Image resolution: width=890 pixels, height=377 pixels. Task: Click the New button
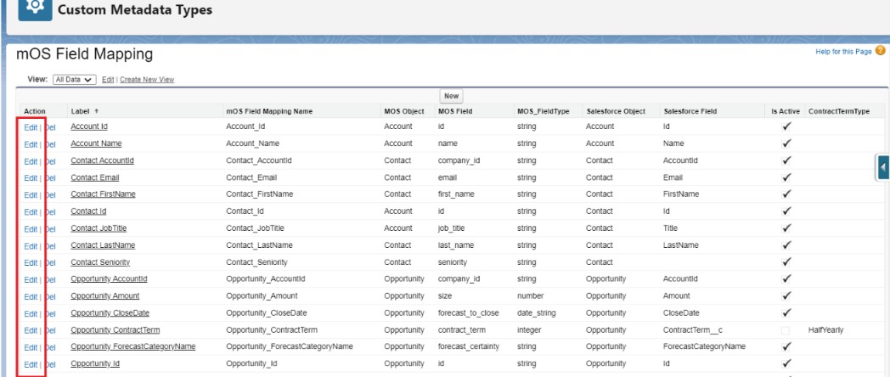(x=451, y=96)
